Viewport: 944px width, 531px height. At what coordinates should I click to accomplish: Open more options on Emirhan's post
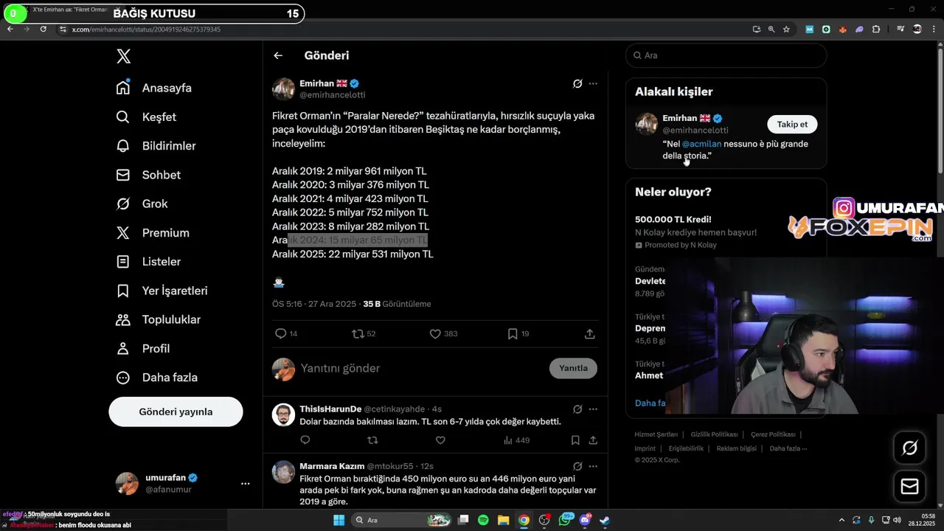[593, 83]
